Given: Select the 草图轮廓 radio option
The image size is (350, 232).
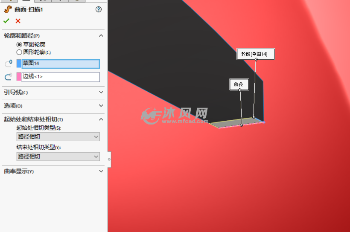Looking at the screenshot, I should pyautogui.click(x=19, y=45).
